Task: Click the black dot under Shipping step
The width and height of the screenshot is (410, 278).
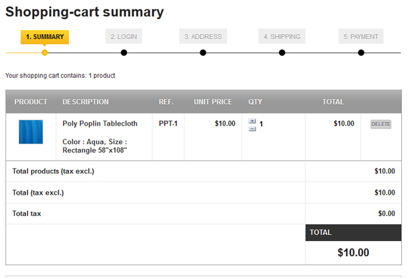Action: point(282,53)
